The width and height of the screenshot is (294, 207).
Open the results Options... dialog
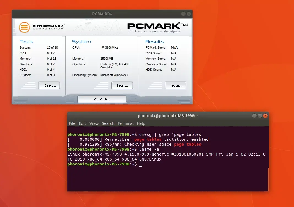coord(175,85)
